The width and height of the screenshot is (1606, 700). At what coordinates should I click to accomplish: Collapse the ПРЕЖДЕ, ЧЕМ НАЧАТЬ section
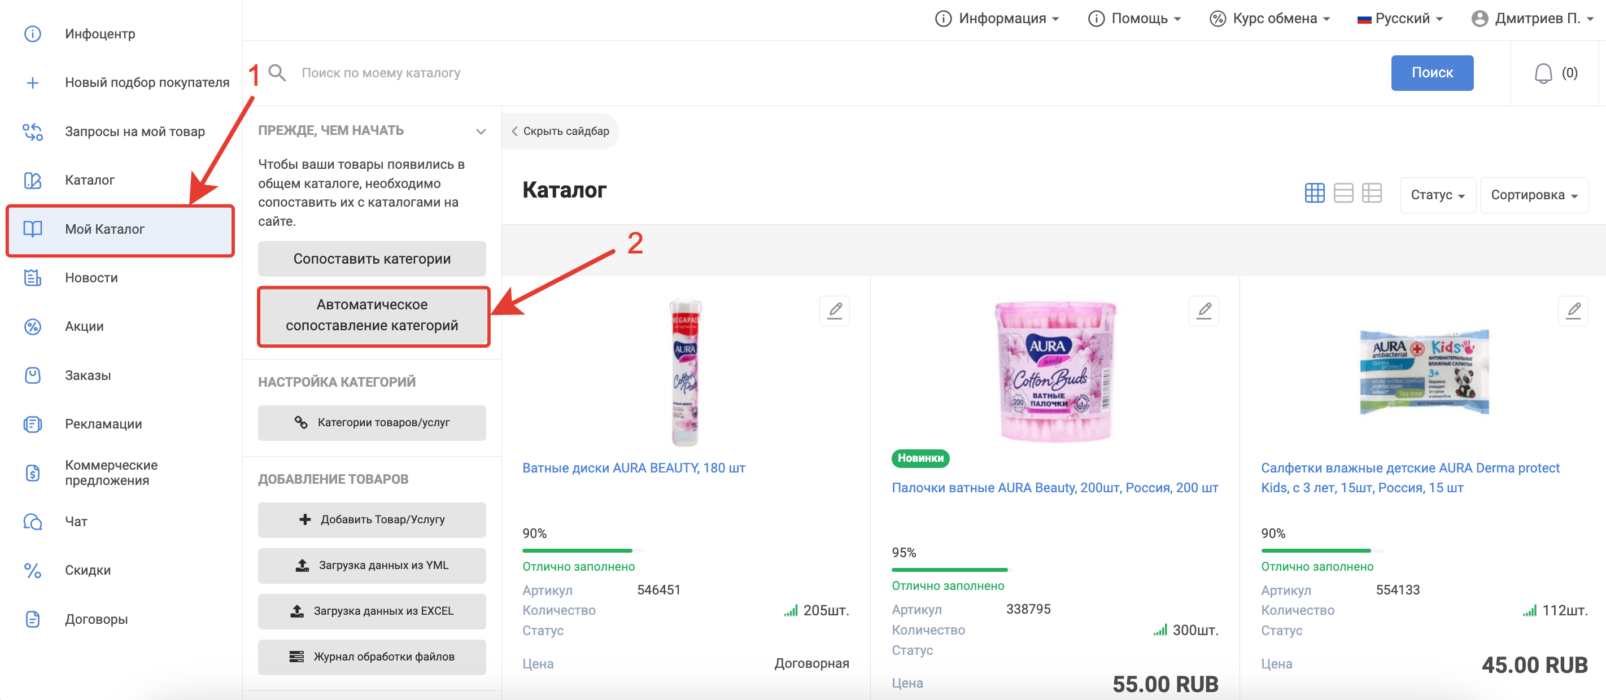coord(481,132)
